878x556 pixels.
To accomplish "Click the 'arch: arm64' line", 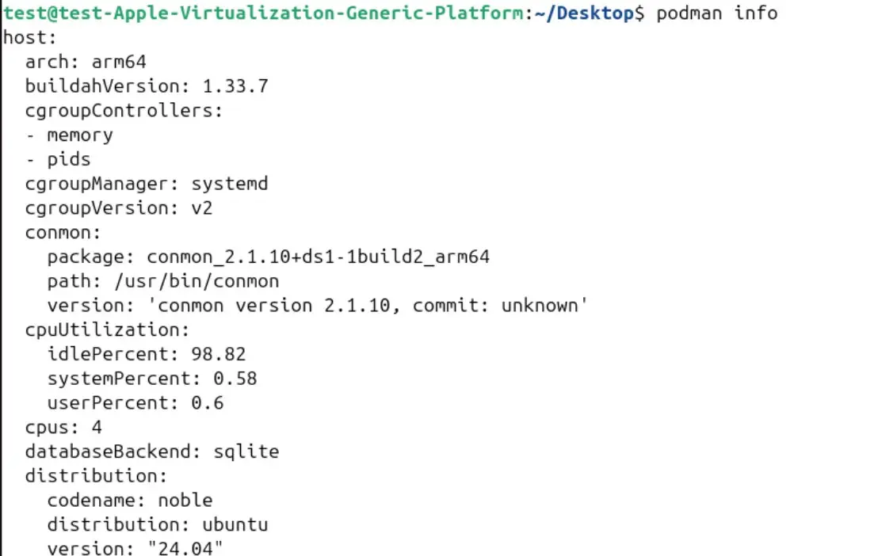I will [x=86, y=62].
